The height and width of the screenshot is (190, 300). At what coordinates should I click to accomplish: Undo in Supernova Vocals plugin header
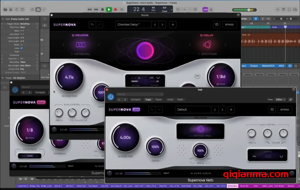click(92, 25)
